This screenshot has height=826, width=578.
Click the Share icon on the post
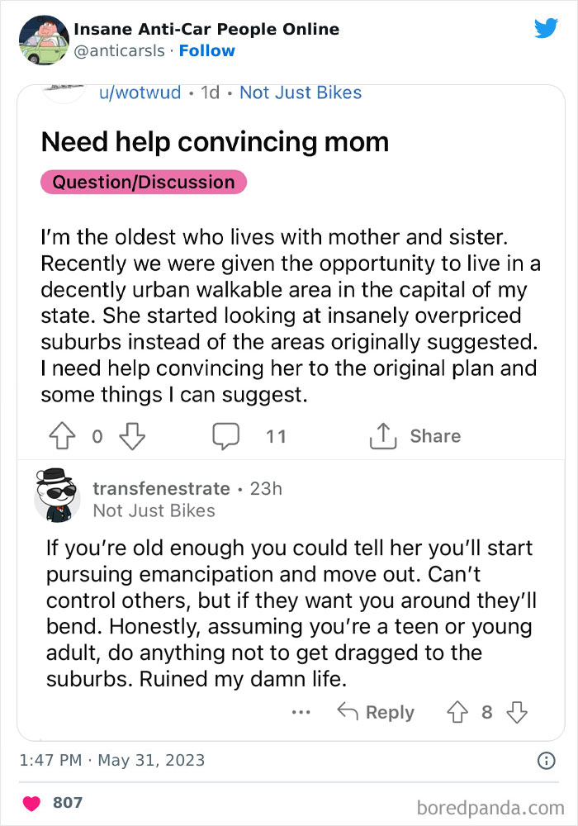click(382, 435)
